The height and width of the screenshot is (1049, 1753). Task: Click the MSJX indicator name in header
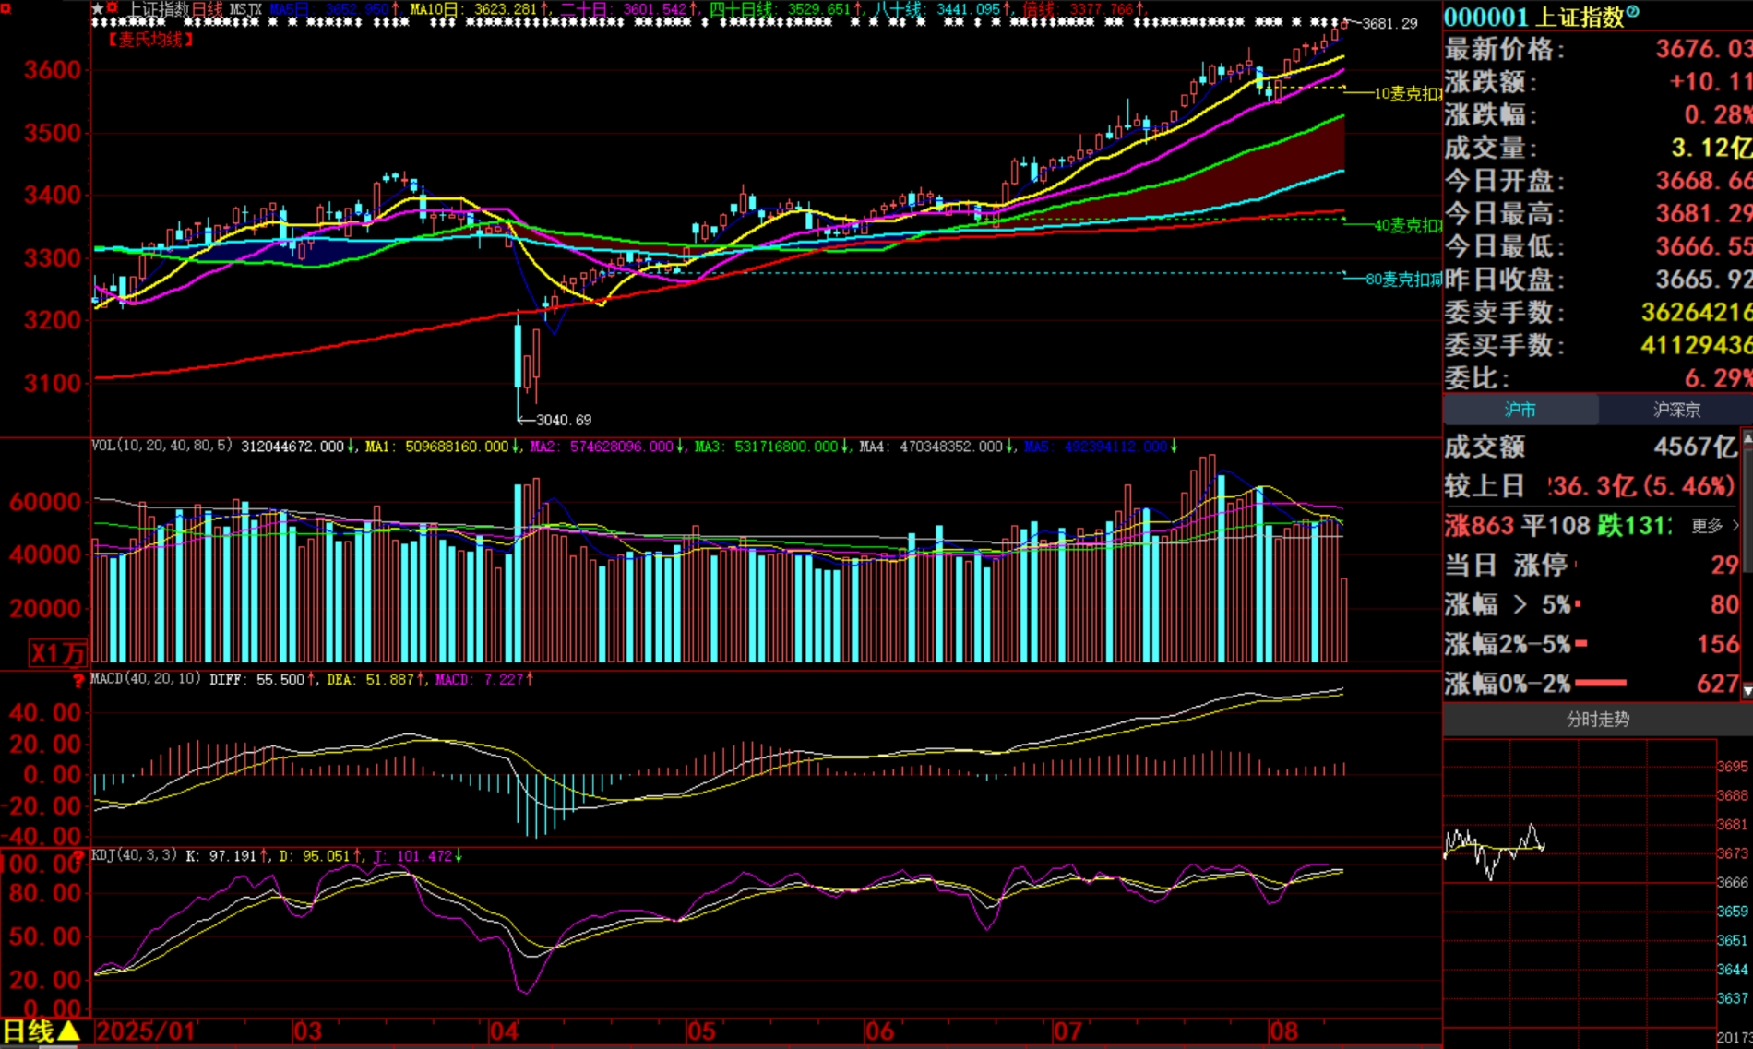coord(245,9)
